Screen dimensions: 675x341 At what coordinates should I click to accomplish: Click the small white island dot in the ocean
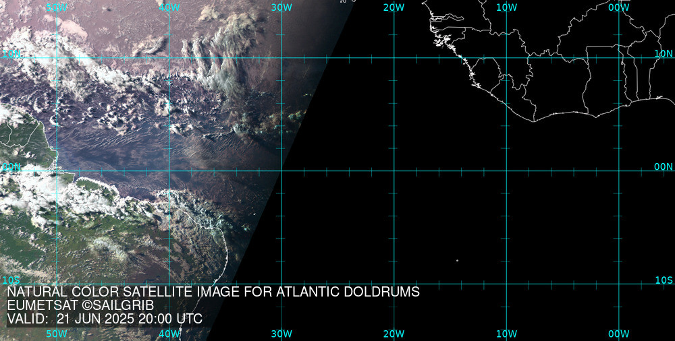coord(457,261)
